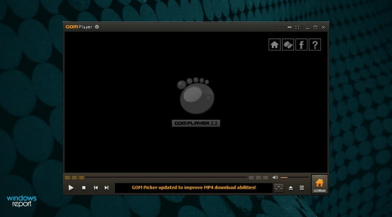The height and width of the screenshot is (217, 392).
Task: Maximize the GOM Player window
Action: tap(315, 27)
